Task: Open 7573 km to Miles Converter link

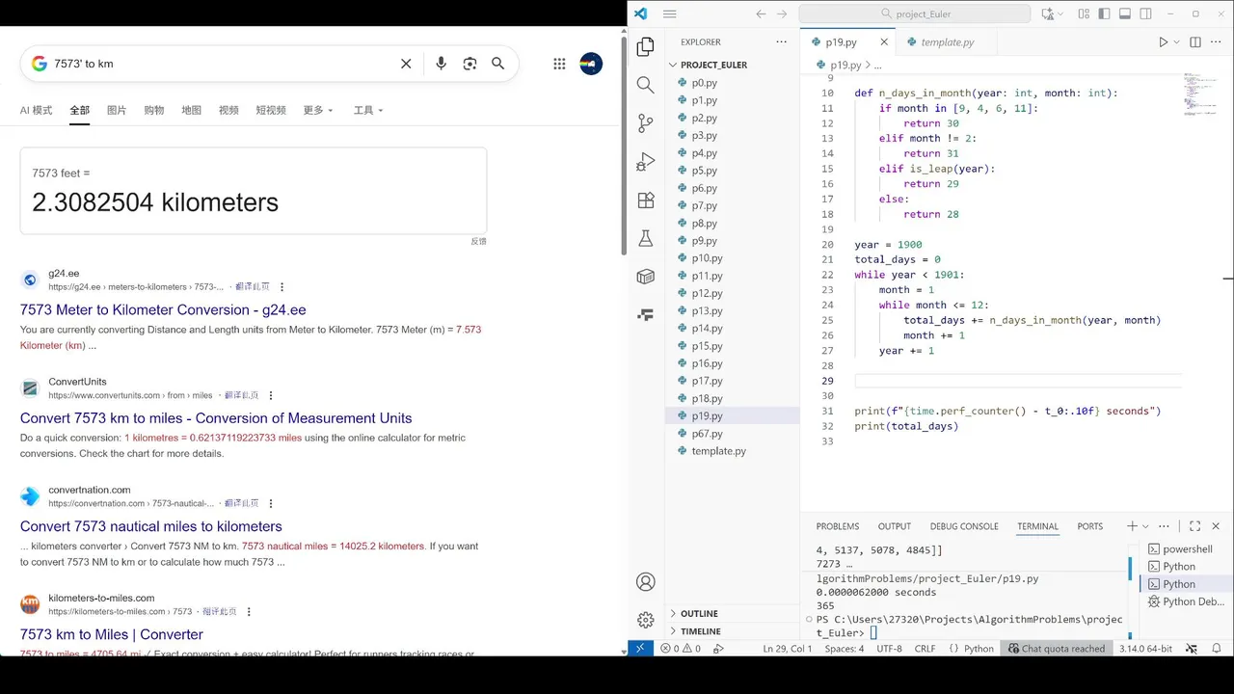Action: 112,634
